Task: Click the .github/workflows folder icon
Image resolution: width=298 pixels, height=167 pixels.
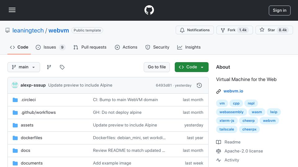Action: tap(15, 113)
